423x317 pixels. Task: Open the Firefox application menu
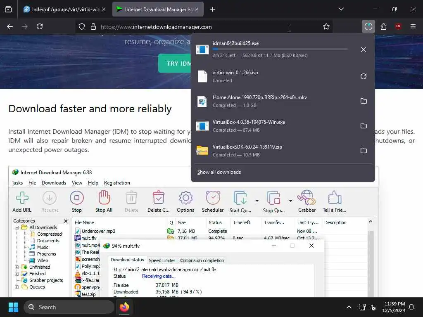(413, 26)
